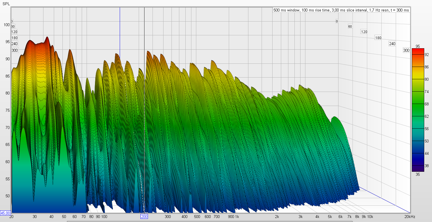The width and height of the screenshot is (432, 222).
Task: Click the 120 ms time label on right
Action: [364, 32]
